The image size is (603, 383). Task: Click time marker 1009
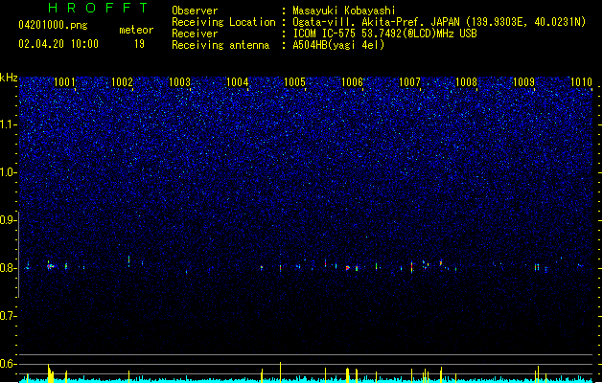tap(523, 82)
